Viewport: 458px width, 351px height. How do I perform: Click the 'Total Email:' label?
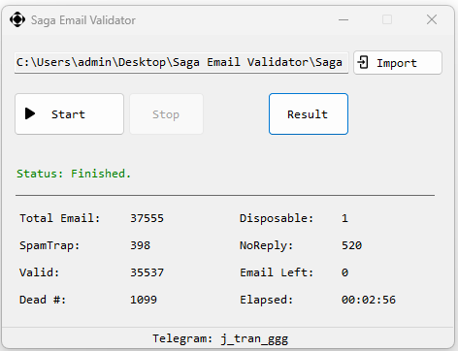60,218
